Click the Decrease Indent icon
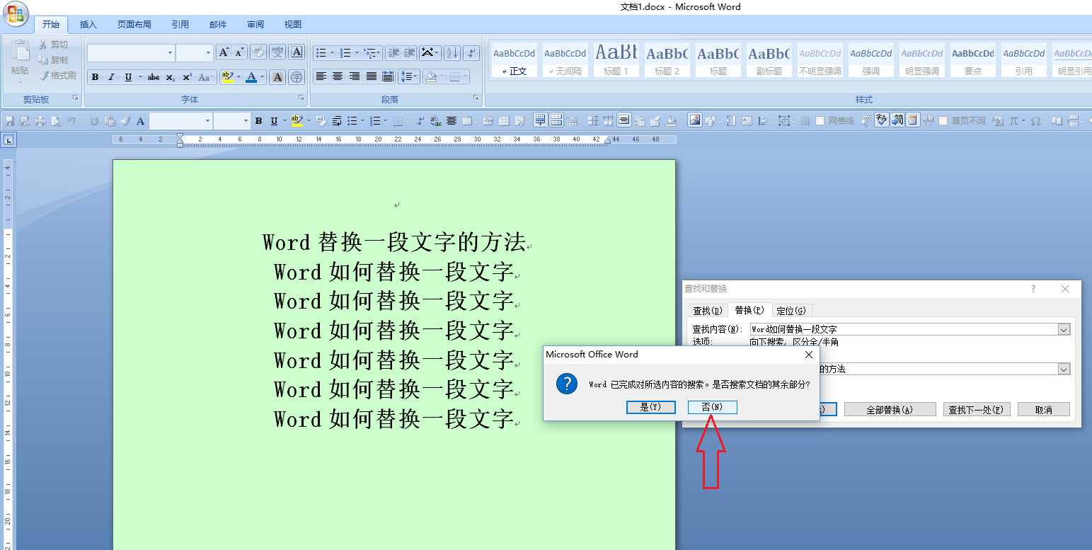 (x=393, y=53)
